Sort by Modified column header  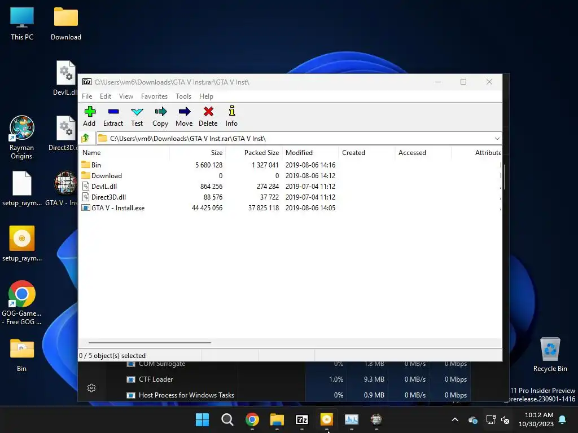click(310, 152)
